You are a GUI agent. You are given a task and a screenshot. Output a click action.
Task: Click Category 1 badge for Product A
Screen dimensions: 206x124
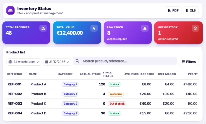(x=70, y=84)
